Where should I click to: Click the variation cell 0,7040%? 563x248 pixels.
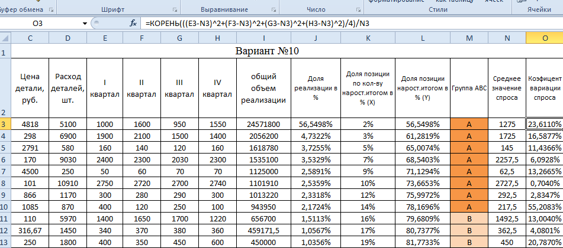[x=545, y=184]
